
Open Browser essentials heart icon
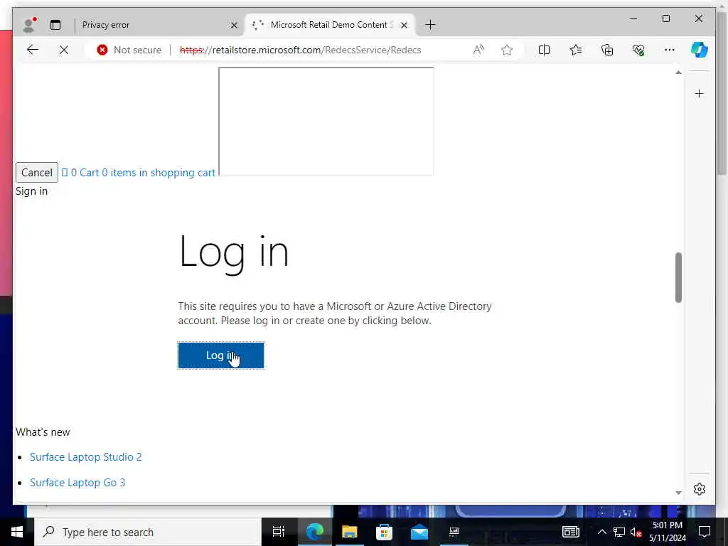(638, 50)
